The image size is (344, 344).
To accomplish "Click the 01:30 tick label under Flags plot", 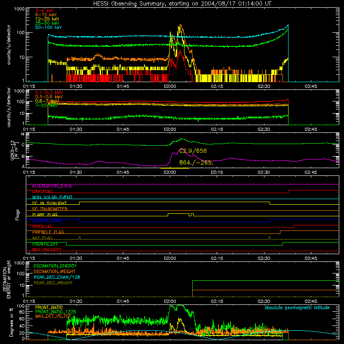I will (x=76, y=258).
